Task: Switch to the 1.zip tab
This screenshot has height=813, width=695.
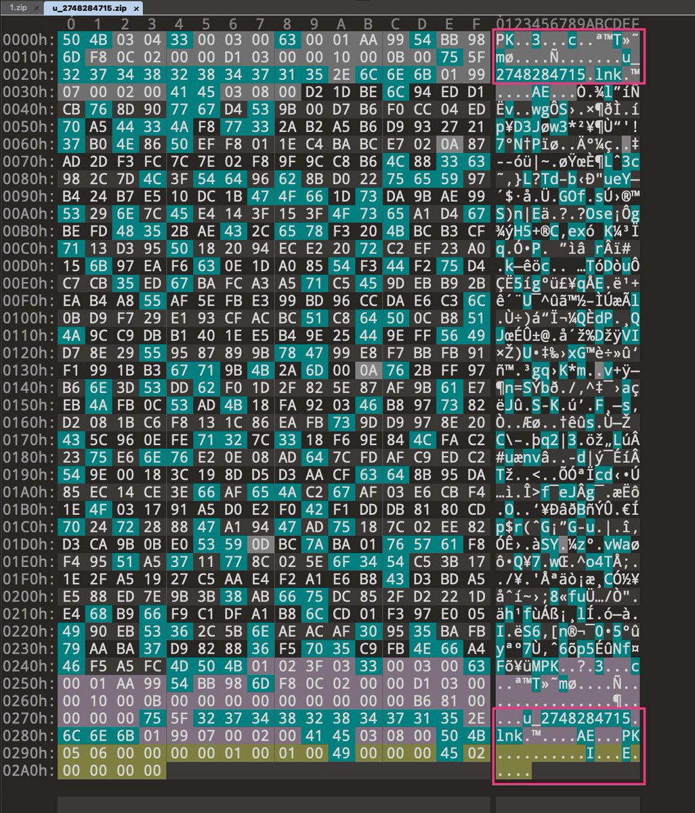Action: tap(17, 9)
